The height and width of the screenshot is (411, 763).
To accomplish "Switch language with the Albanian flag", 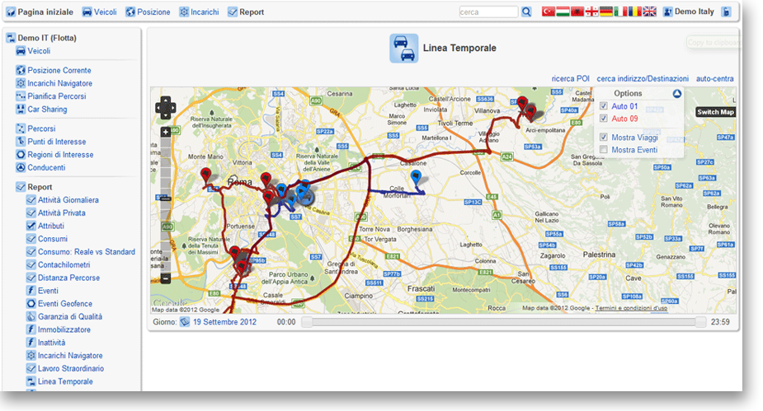I will 577,12.
